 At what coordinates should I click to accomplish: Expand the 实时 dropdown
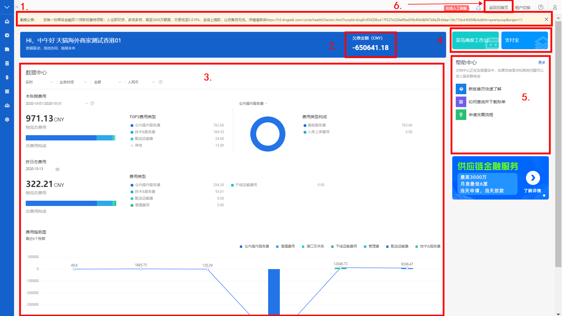pyautogui.click(x=39, y=82)
